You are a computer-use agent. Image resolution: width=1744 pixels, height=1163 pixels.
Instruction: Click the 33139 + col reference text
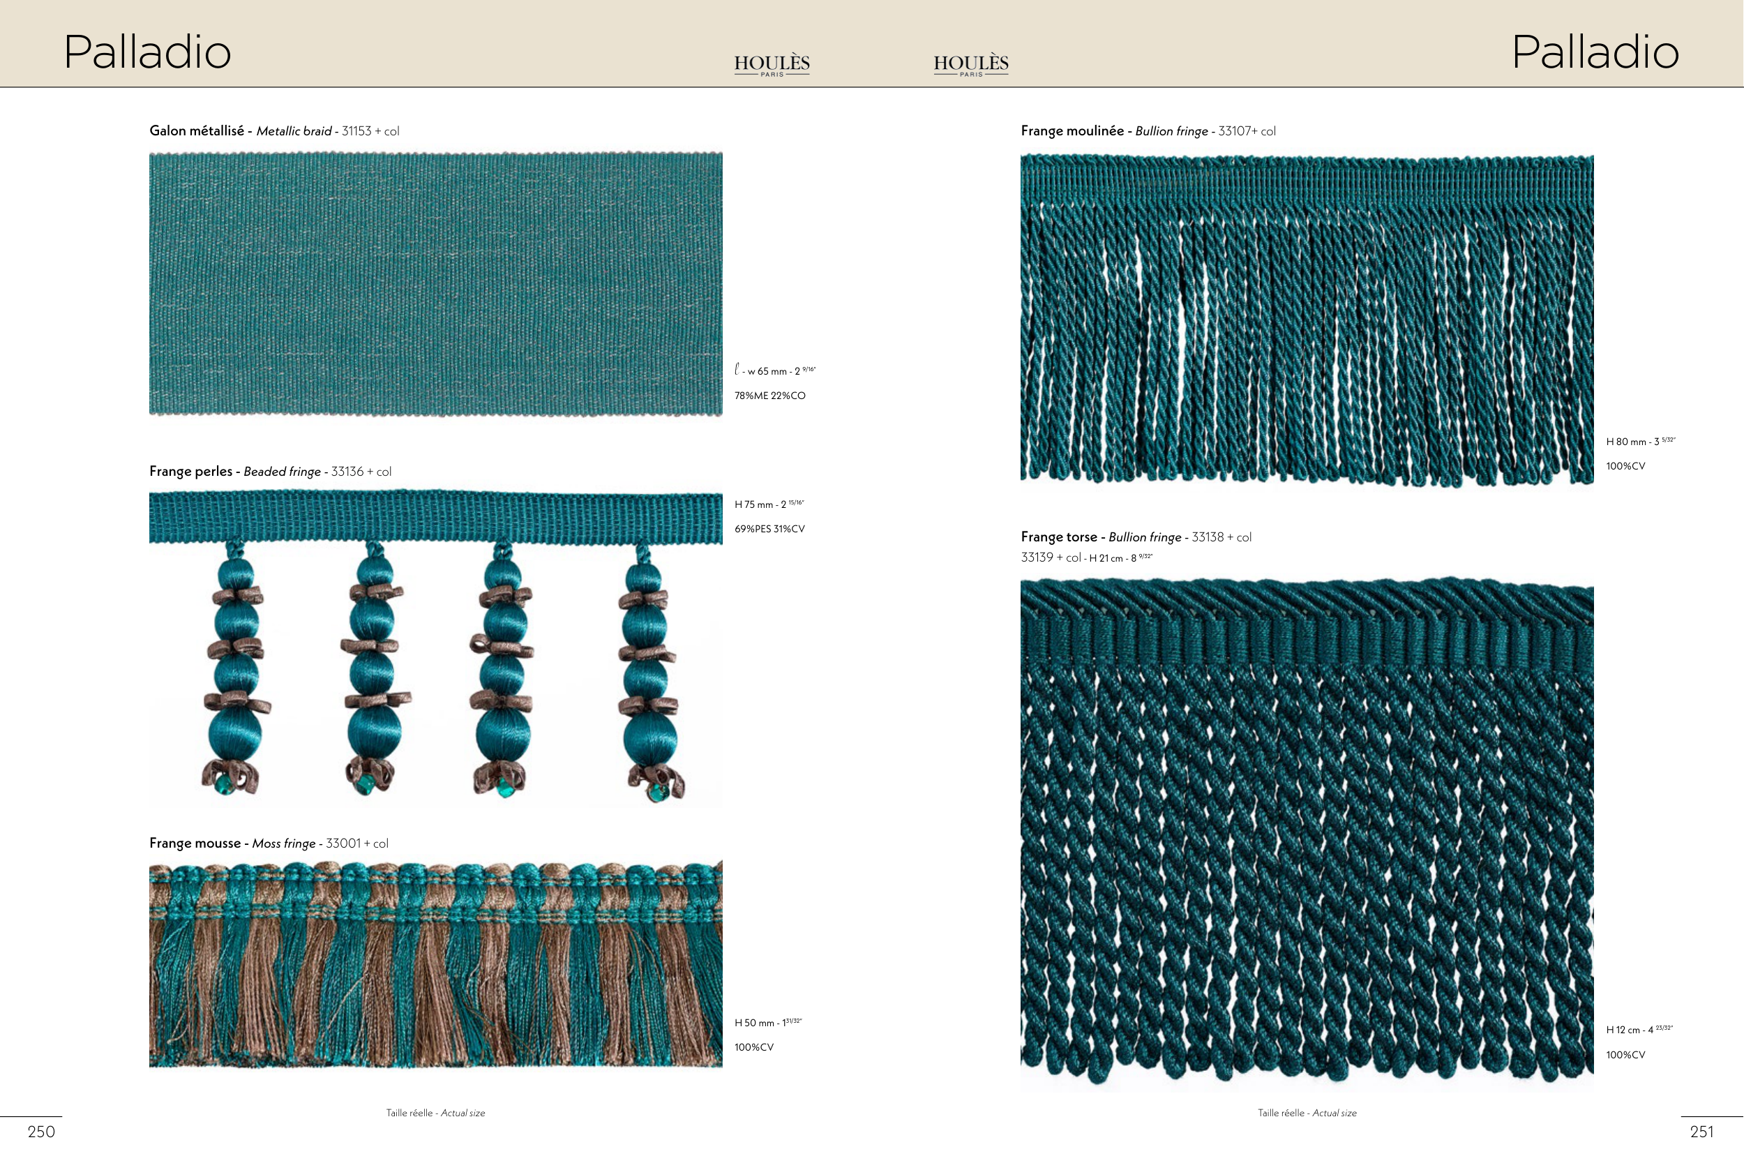(1051, 557)
